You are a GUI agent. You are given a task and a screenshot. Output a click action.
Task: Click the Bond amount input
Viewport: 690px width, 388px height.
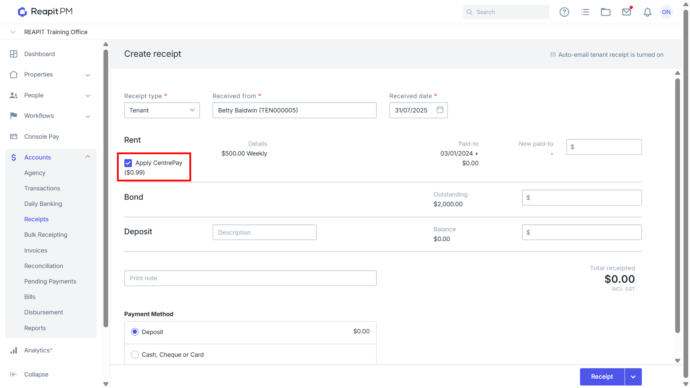(582, 198)
